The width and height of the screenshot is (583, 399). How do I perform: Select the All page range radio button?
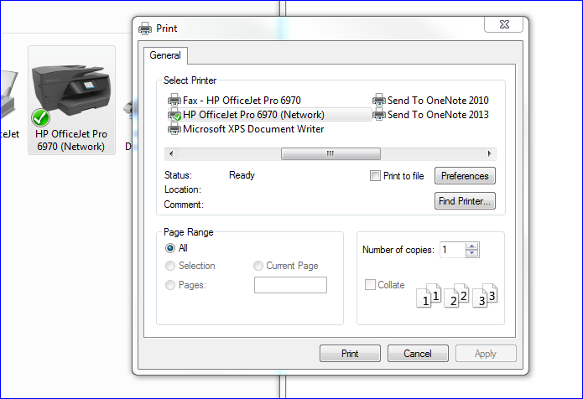point(170,248)
